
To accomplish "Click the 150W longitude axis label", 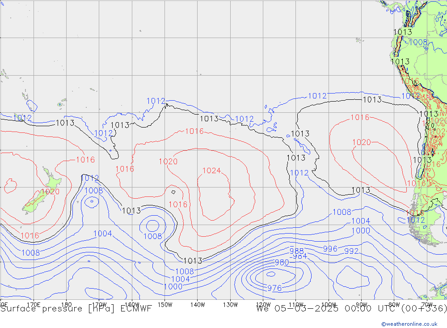I will coord(165,305).
